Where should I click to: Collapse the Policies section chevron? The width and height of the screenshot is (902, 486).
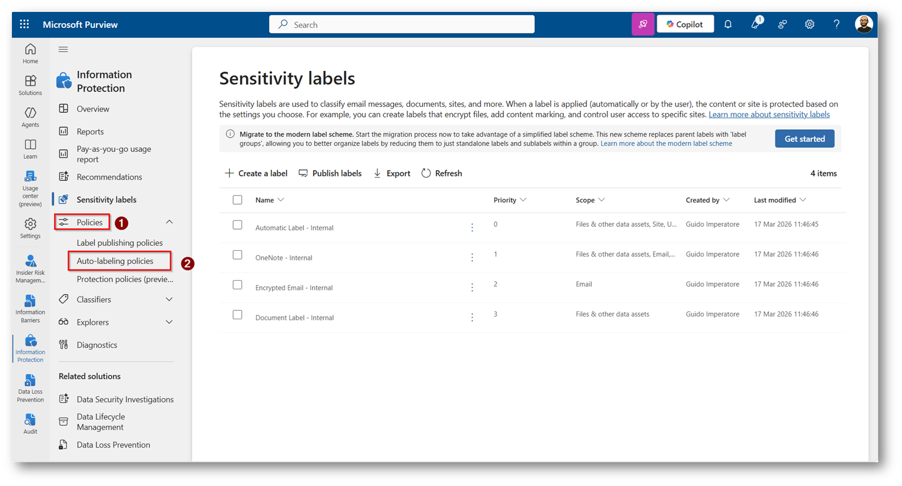pyautogui.click(x=169, y=222)
